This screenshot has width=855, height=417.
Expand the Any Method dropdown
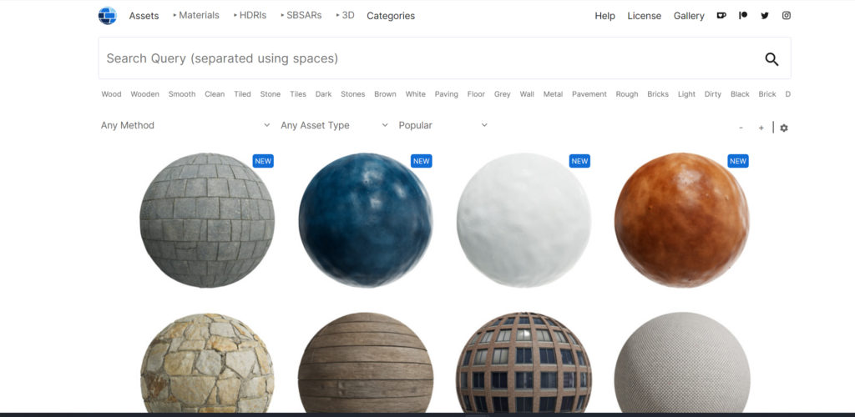(x=185, y=125)
